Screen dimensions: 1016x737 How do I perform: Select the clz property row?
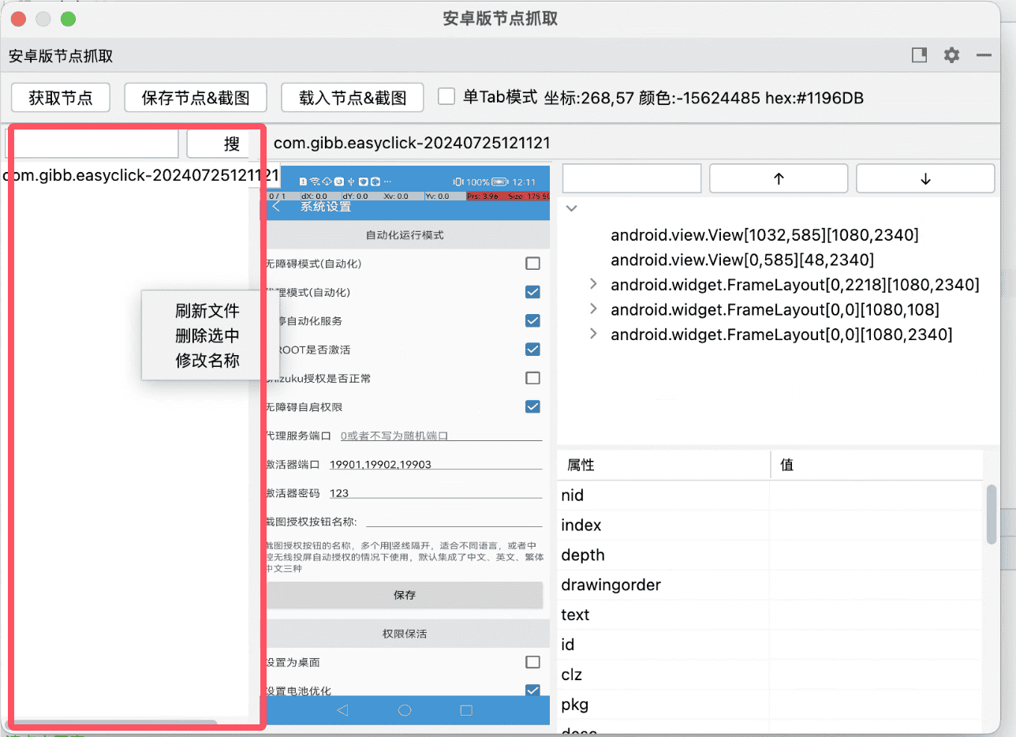[x=770, y=675]
